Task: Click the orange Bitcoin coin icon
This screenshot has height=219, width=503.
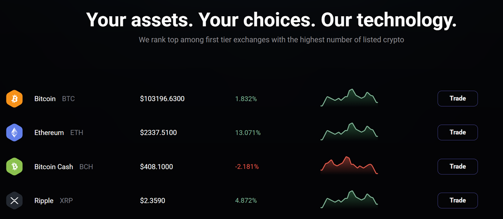Action: pos(14,98)
